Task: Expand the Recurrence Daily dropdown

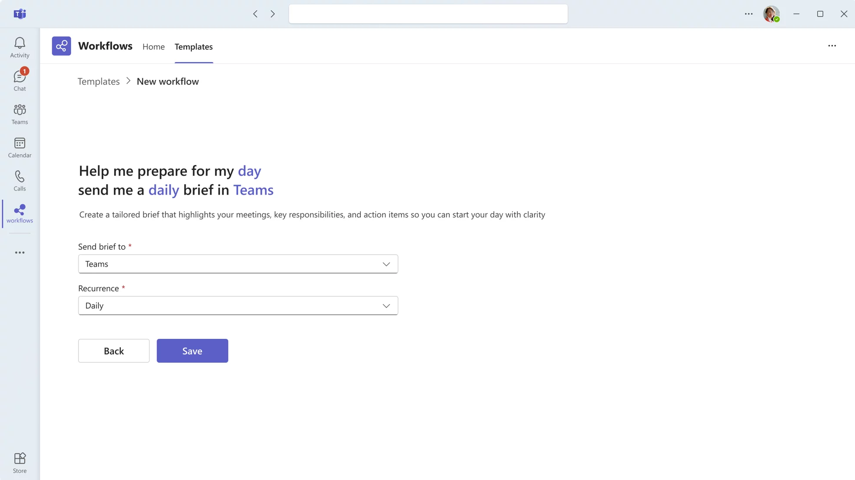Action: [x=238, y=305]
